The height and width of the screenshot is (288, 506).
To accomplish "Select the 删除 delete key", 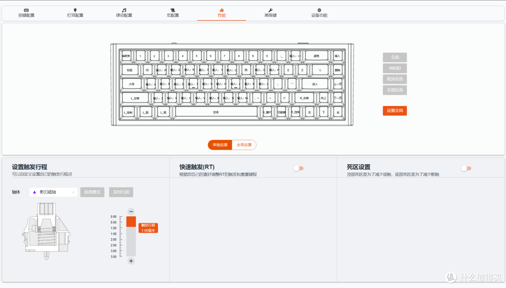I will pyautogui.click(x=337, y=70).
